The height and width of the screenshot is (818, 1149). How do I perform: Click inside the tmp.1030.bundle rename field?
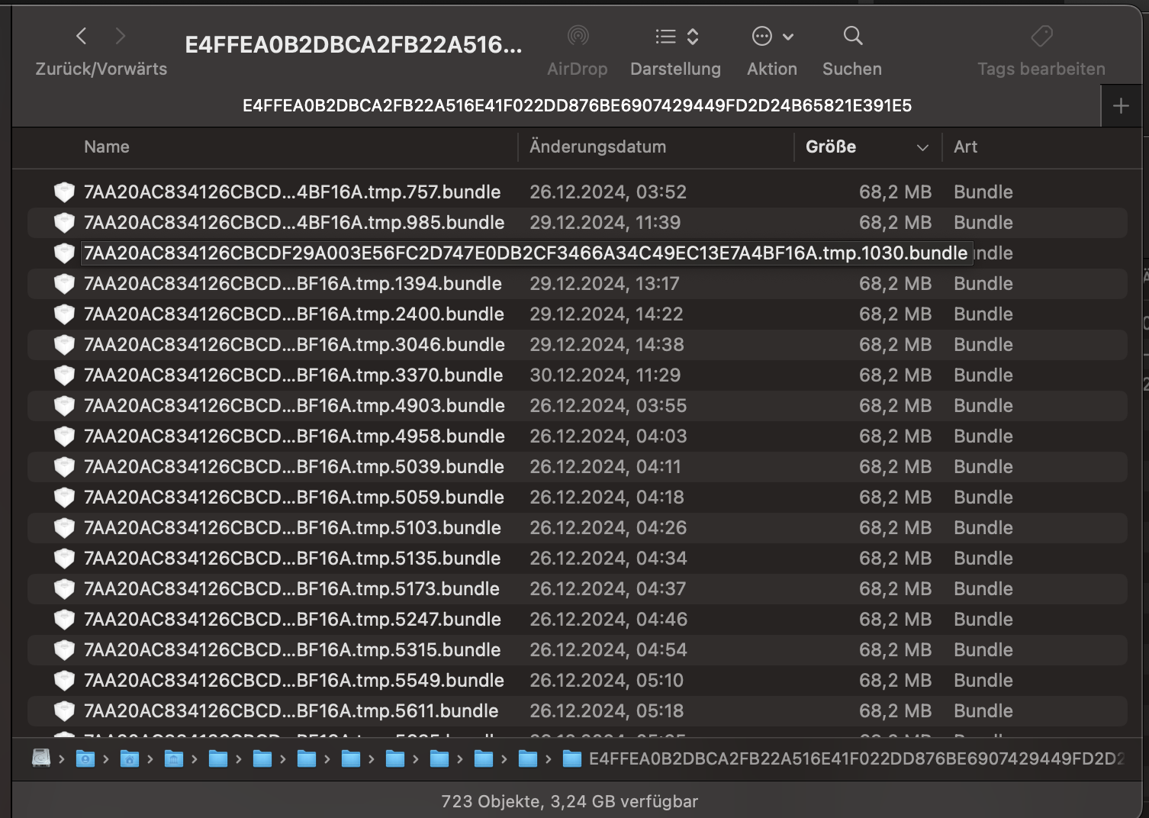pos(526,253)
